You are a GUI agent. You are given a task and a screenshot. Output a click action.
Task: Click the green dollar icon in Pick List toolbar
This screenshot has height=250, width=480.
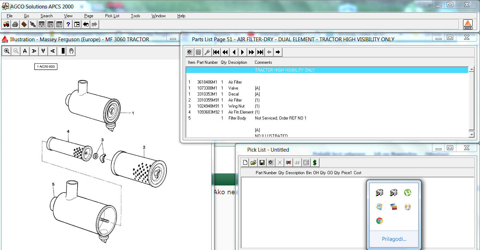315,163
